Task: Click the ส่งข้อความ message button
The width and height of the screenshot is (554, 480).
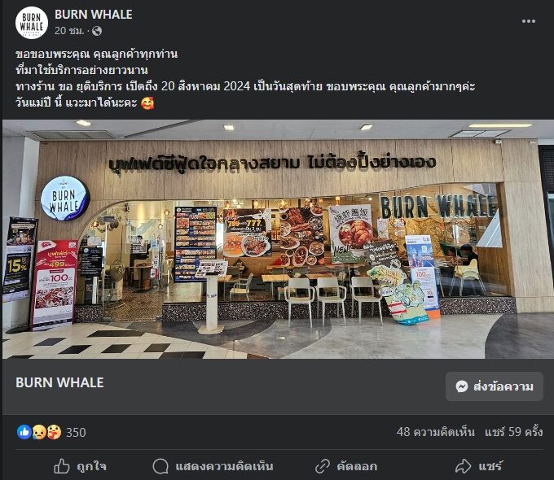Action: coord(495,386)
